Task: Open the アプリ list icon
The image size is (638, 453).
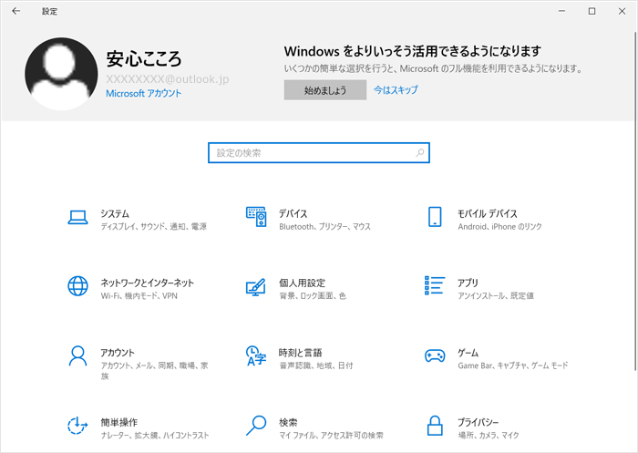Action: [435, 285]
